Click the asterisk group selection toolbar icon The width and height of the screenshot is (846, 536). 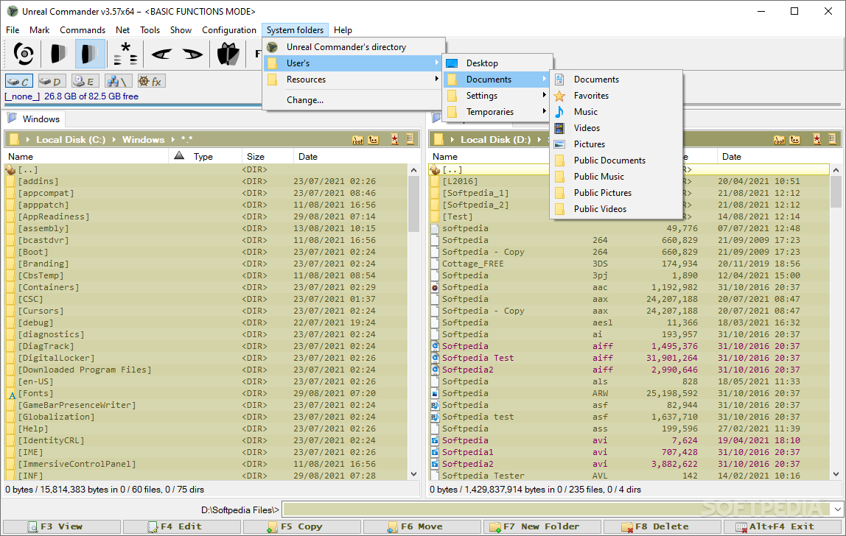click(125, 54)
